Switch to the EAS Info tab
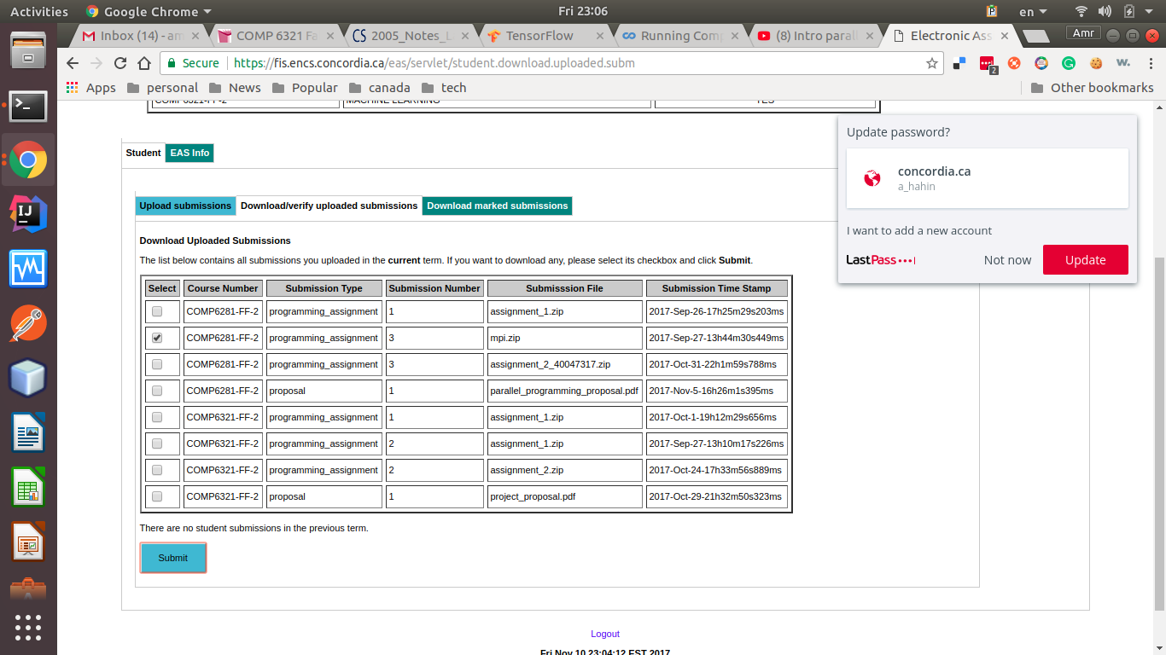1166x655 pixels. click(189, 153)
